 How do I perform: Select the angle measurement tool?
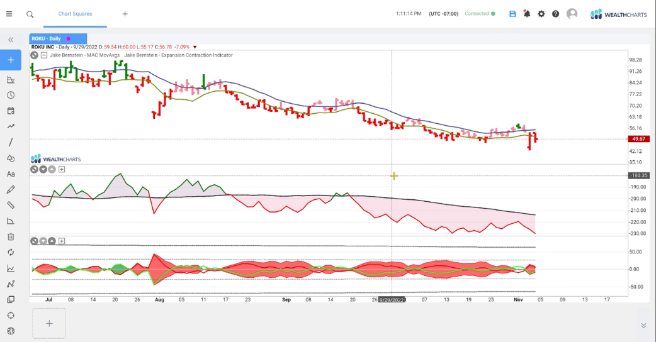tap(11, 221)
